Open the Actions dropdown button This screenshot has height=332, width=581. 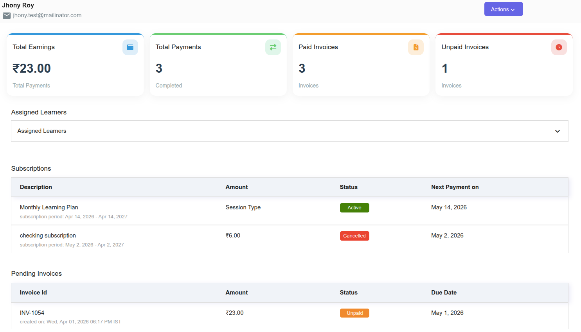point(504,9)
